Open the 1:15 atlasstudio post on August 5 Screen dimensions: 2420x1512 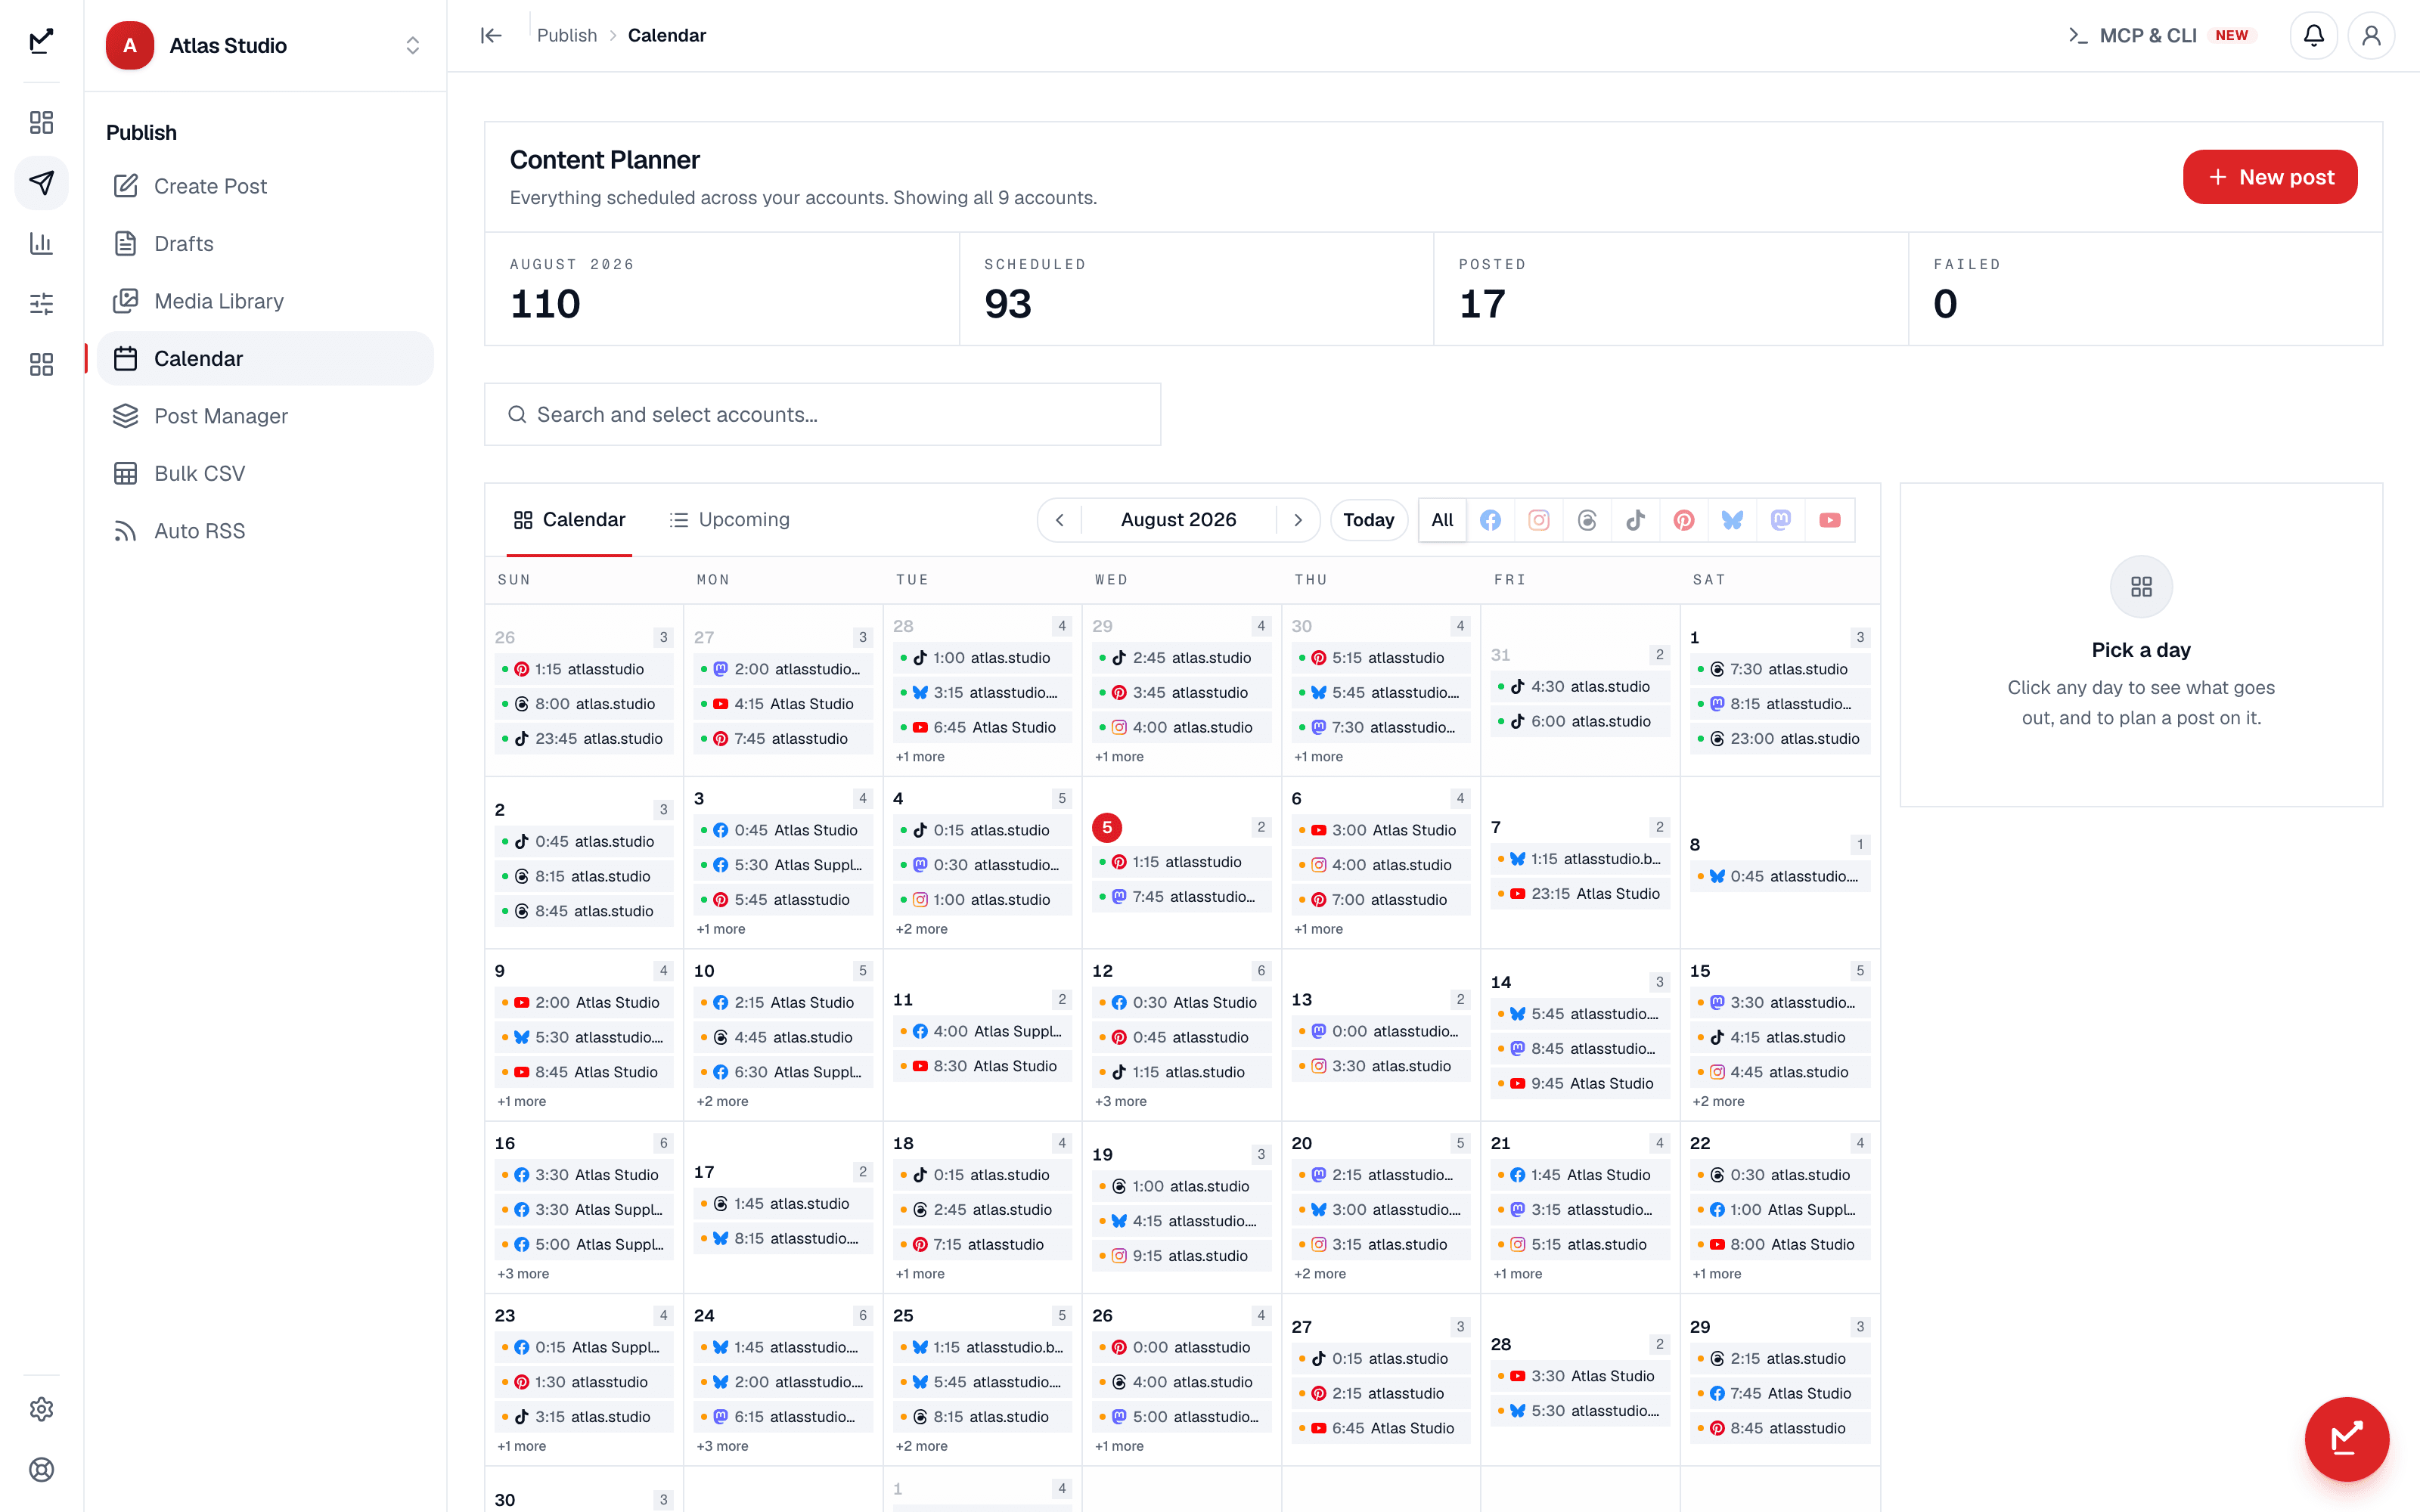click(1181, 862)
